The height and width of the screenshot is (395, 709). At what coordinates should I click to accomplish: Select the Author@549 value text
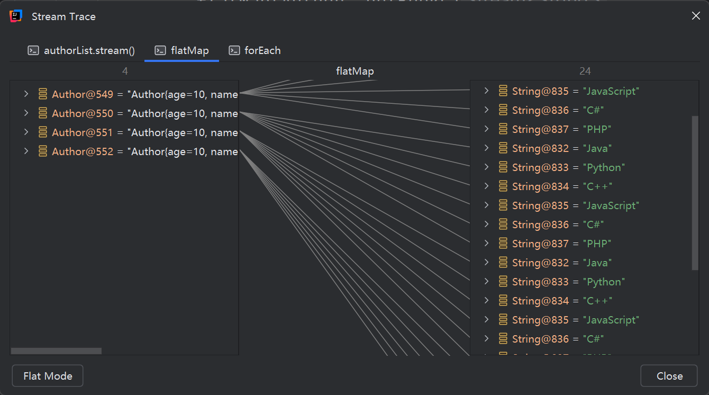183,94
